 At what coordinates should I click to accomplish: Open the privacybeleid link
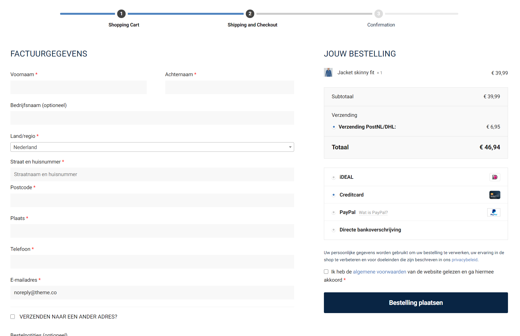pyautogui.click(x=465, y=260)
